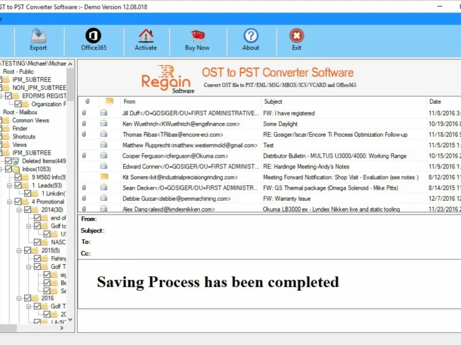461x346 pixels.
Task: Toggle the Deleted Items checkbox
Action: 8,161
